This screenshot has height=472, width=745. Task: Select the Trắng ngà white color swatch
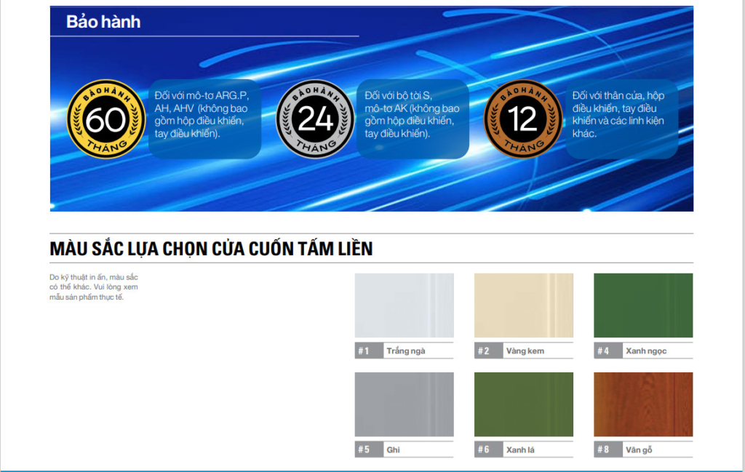[404, 305]
